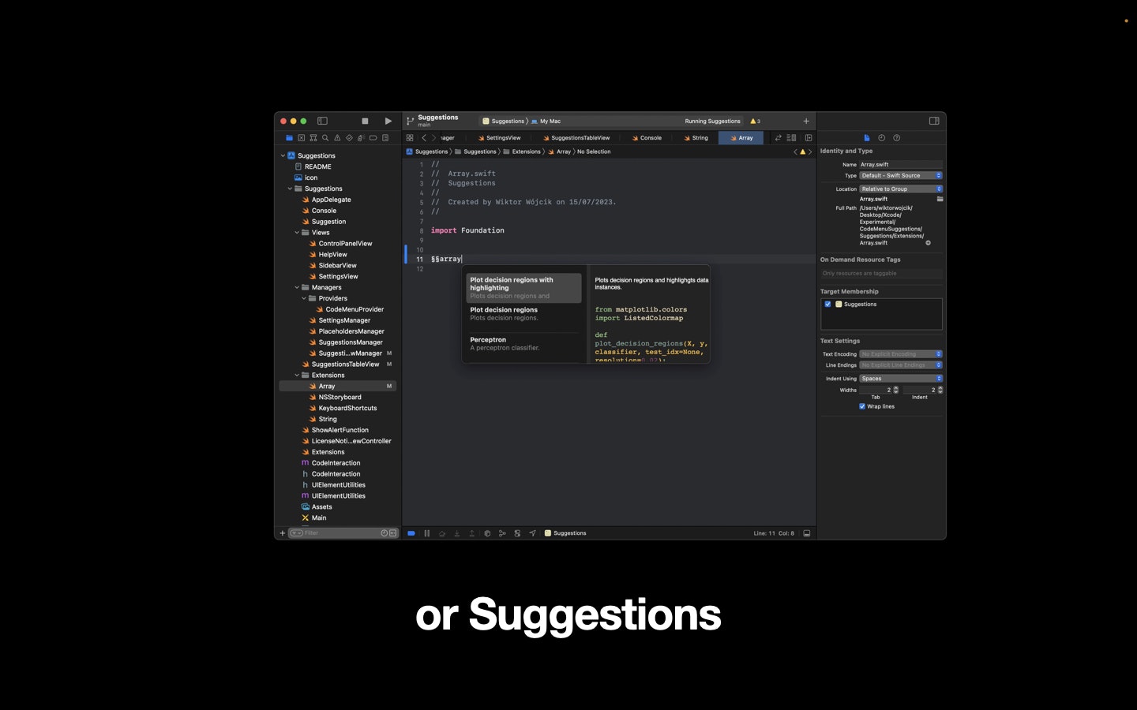Jump to the next issue arrow

[810, 151]
